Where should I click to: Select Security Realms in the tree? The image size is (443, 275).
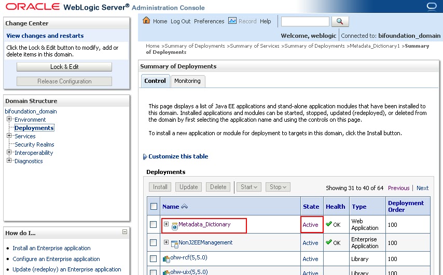click(34, 144)
